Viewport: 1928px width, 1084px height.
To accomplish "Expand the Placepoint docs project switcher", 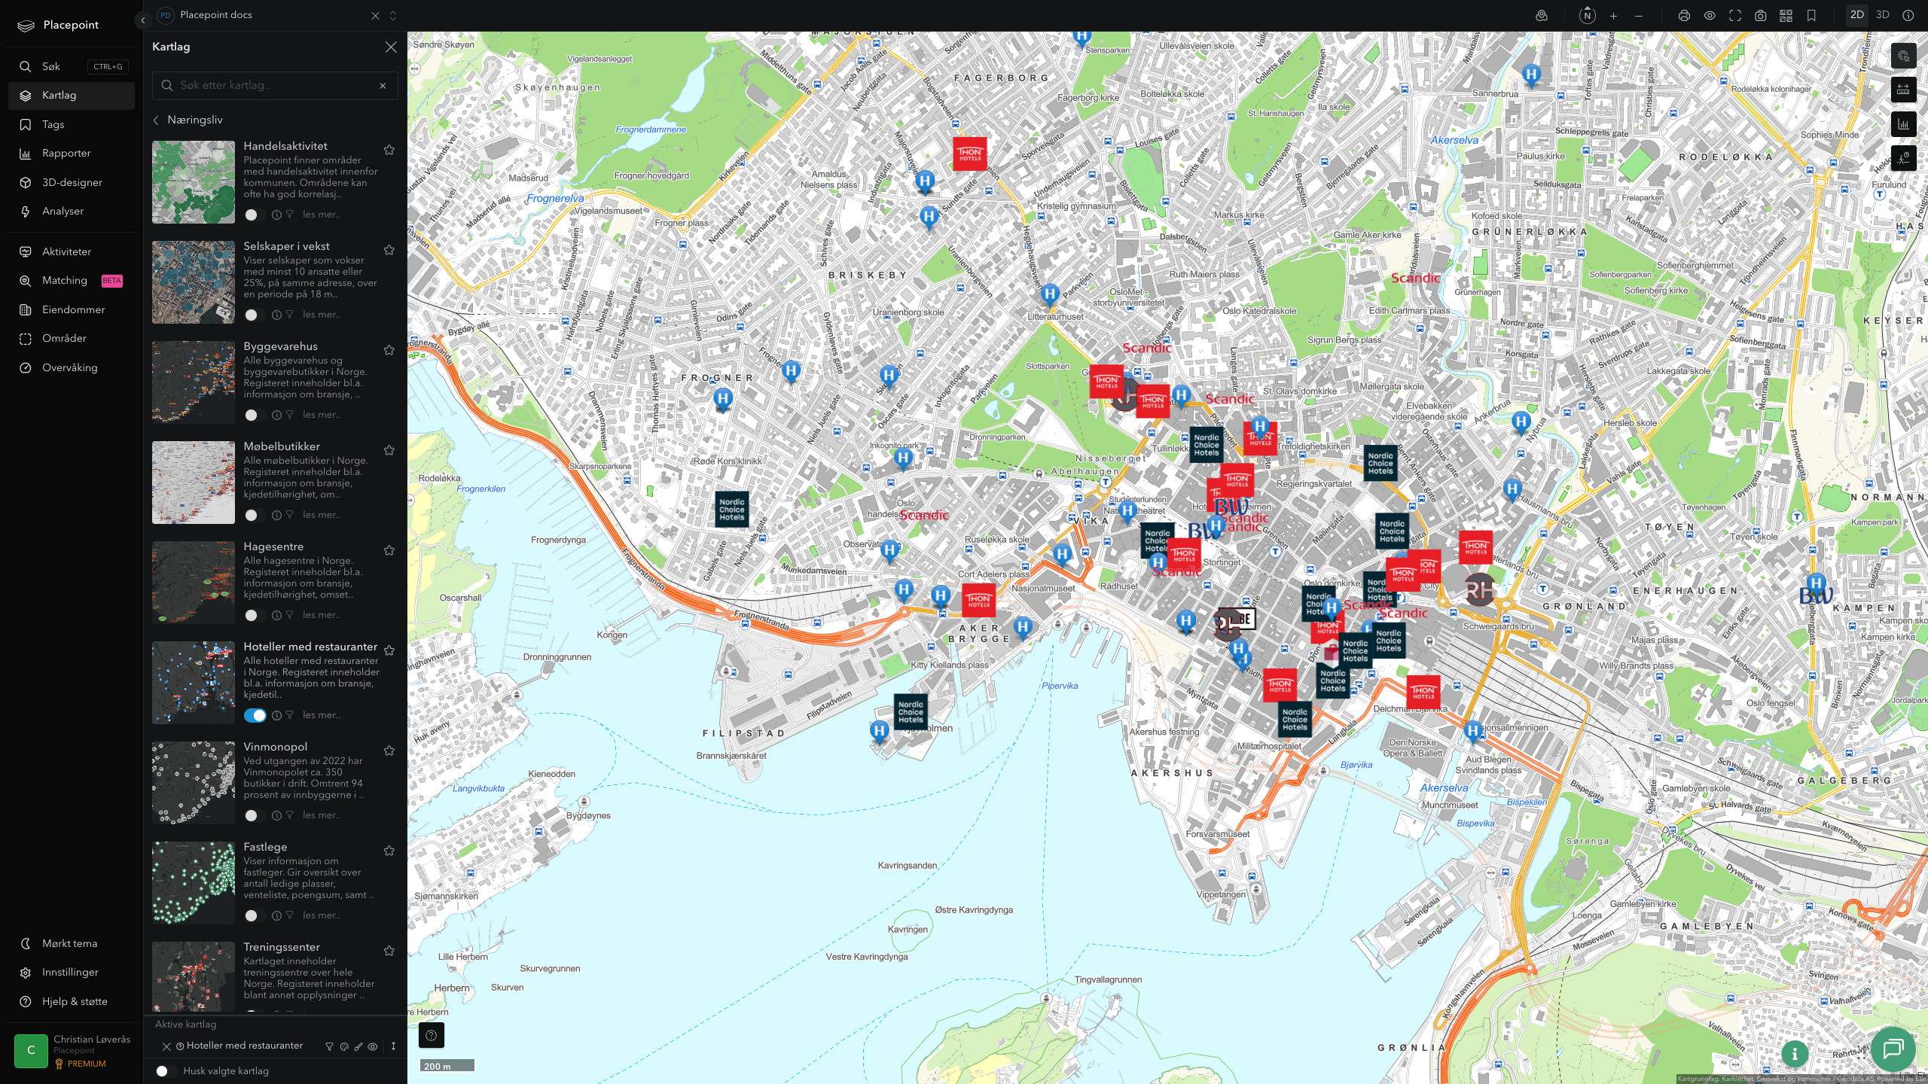I will 392,16.
